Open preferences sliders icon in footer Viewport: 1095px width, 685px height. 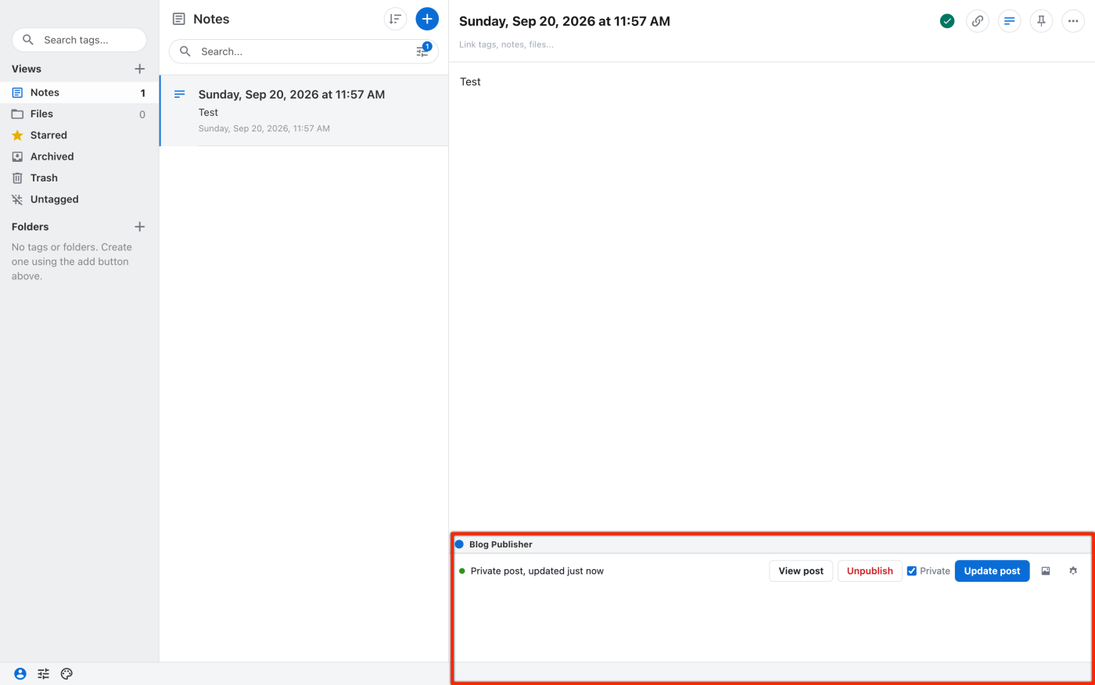[x=44, y=673]
